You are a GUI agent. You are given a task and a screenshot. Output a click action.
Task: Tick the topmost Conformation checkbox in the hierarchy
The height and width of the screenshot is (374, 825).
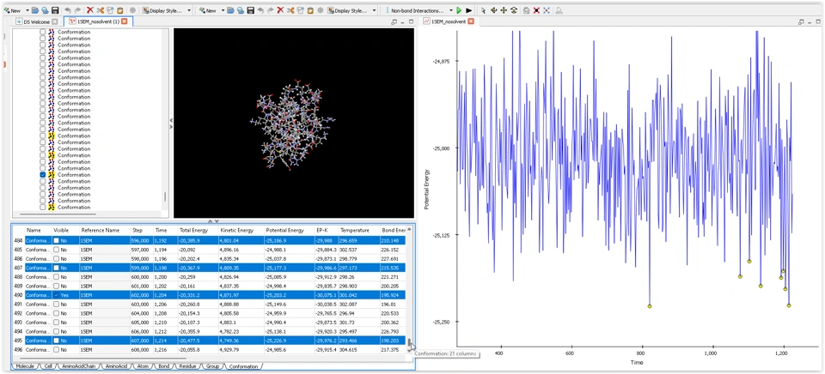click(43, 32)
